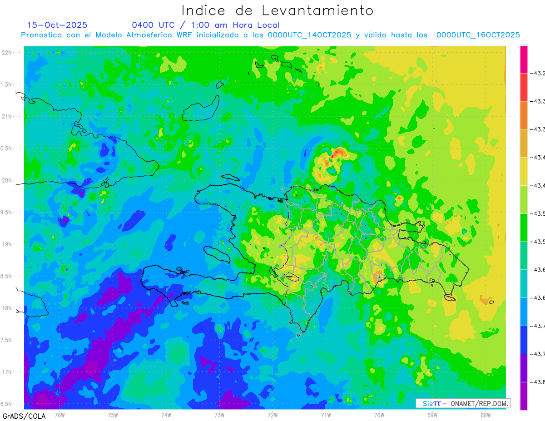Choose the bright green legend swatch
545x421 pixels.
coord(524,227)
